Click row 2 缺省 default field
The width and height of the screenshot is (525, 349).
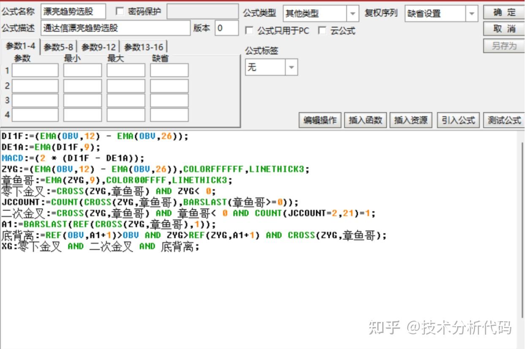tap(169, 86)
